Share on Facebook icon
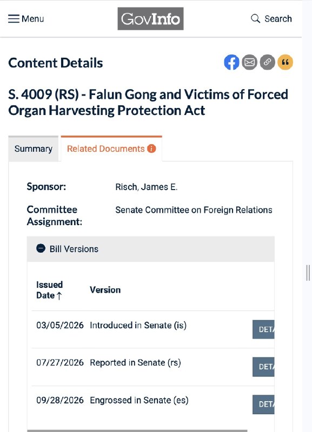This screenshot has height=432, width=312. pyautogui.click(x=231, y=62)
